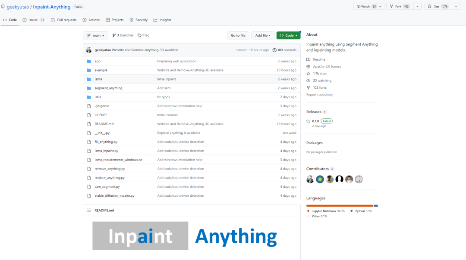This screenshot has height=260, width=466.
Task: Click the LICENSE file icon
Action: 89,115
